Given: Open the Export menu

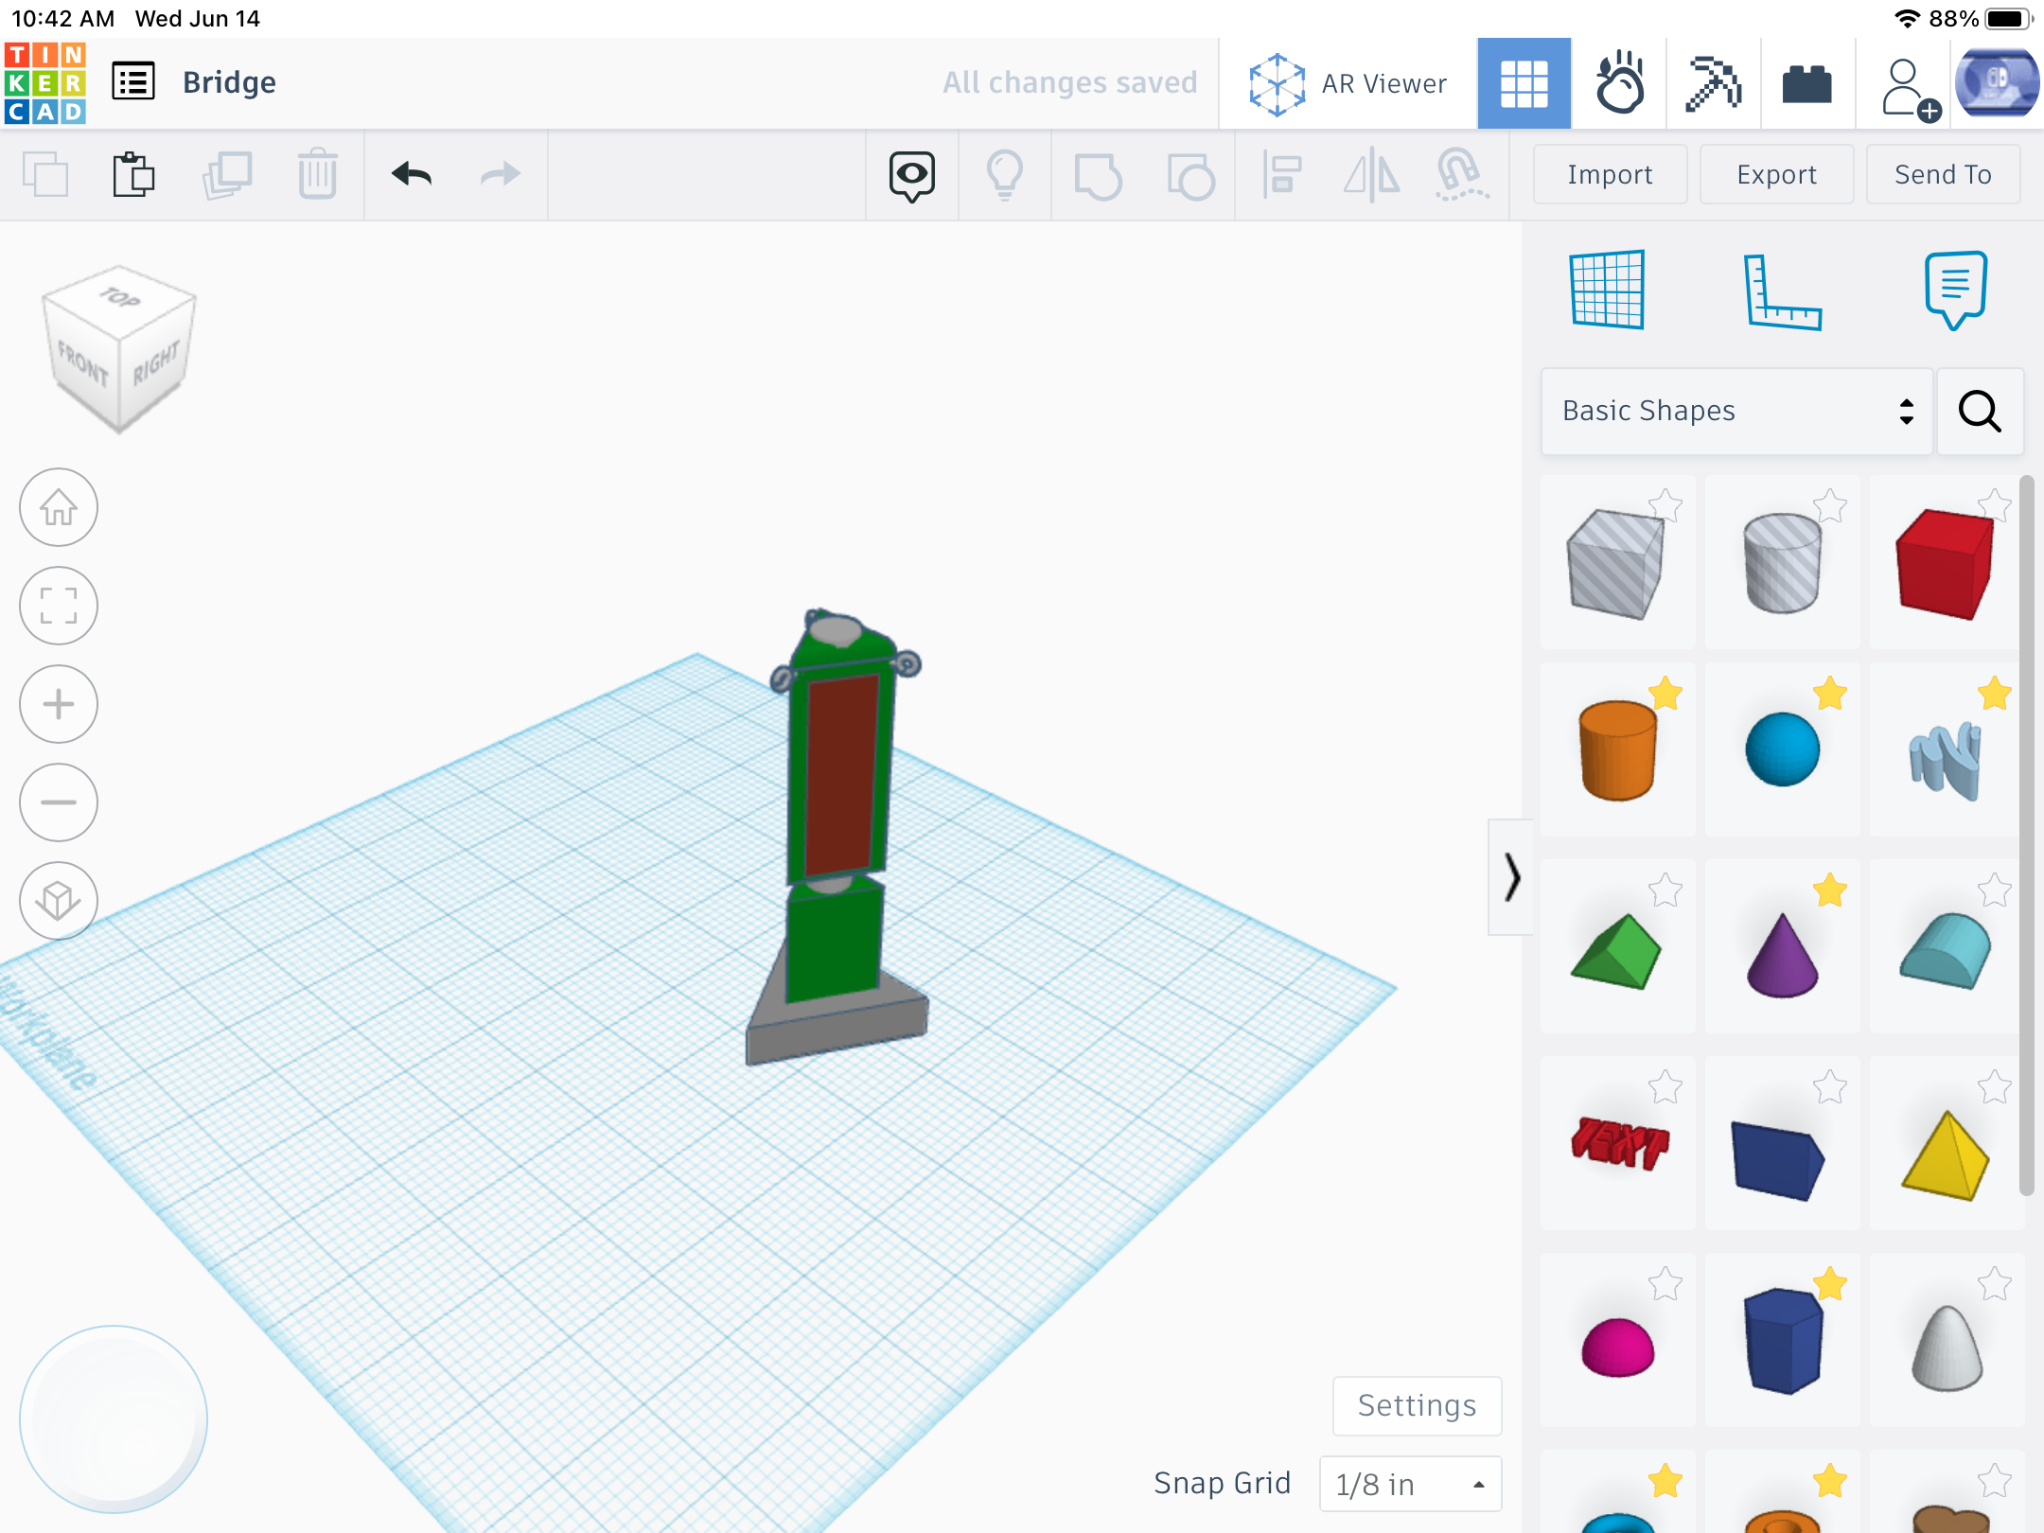Looking at the screenshot, I should (x=1776, y=175).
